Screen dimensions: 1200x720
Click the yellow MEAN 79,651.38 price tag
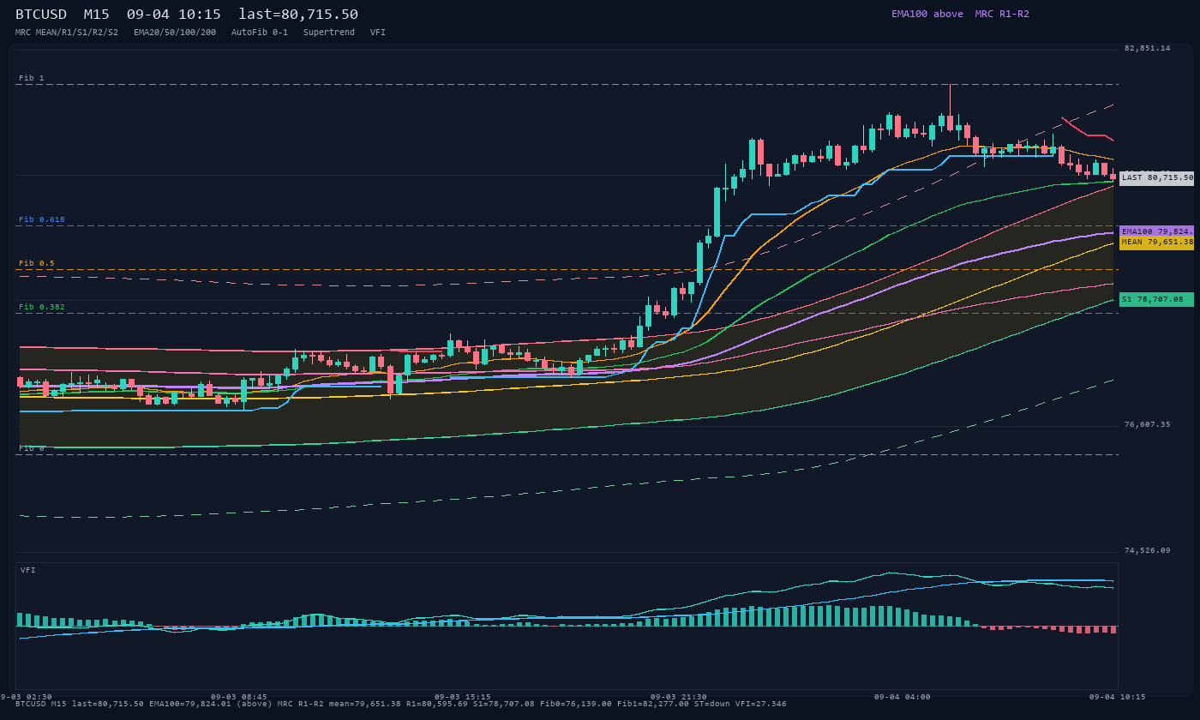tap(1156, 243)
